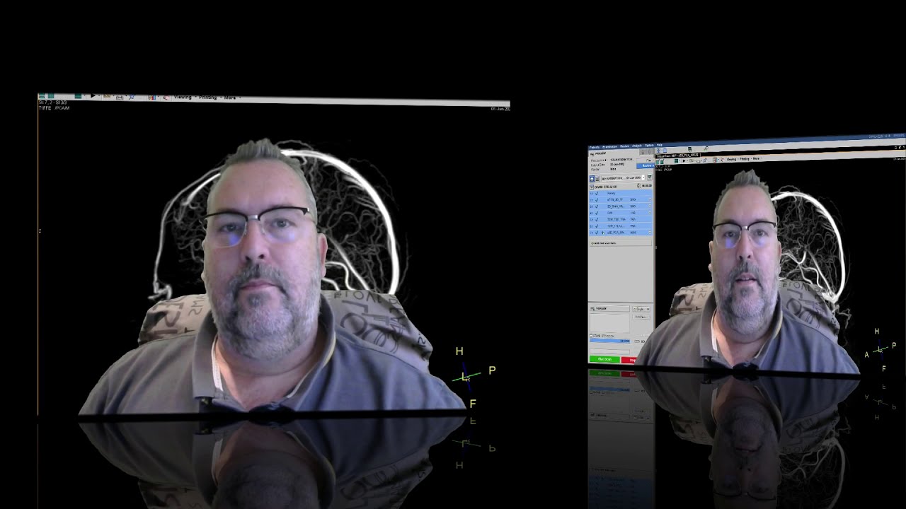Open the More menu in left viewer toolbar

(x=229, y=98)
